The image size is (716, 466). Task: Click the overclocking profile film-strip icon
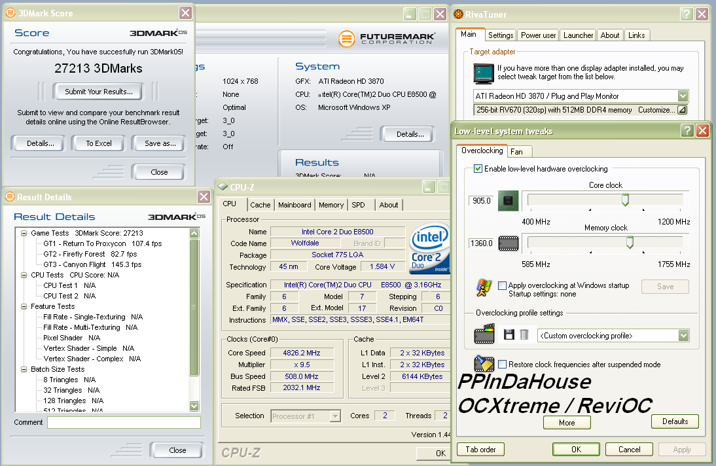click(484, 334)
